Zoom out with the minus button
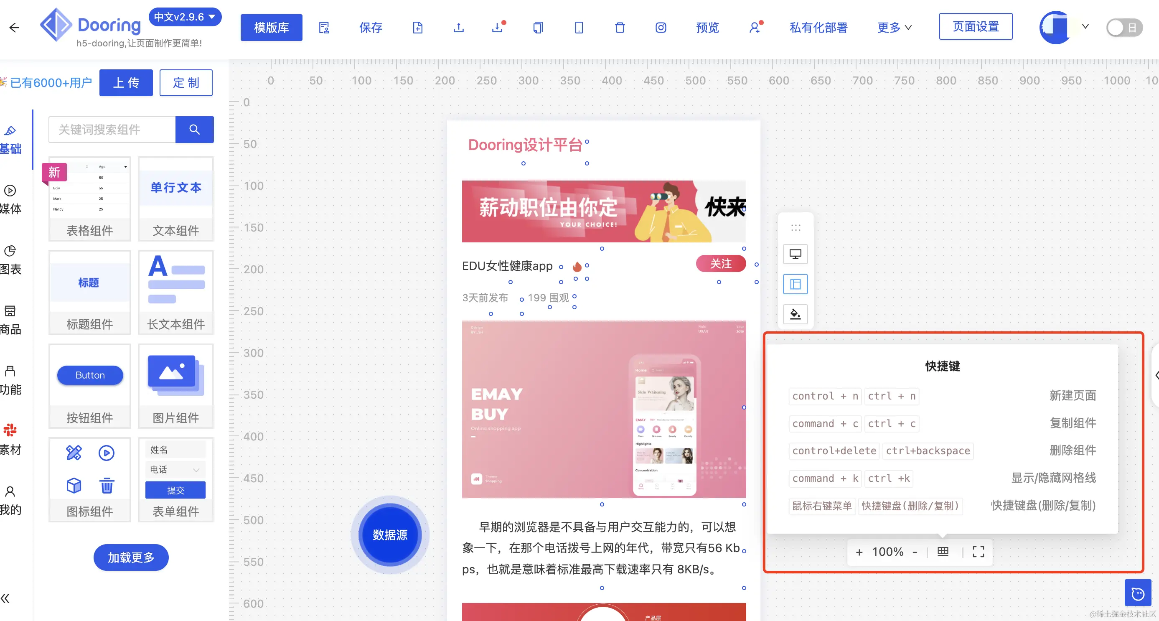Image resolution: width=1159 pixels, height=621 pixels. coord(915,552)
